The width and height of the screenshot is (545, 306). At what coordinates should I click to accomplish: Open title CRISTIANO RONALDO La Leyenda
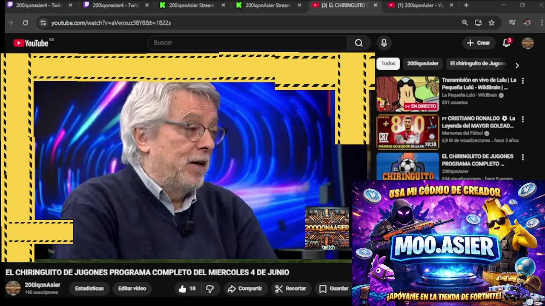[479, 122]
